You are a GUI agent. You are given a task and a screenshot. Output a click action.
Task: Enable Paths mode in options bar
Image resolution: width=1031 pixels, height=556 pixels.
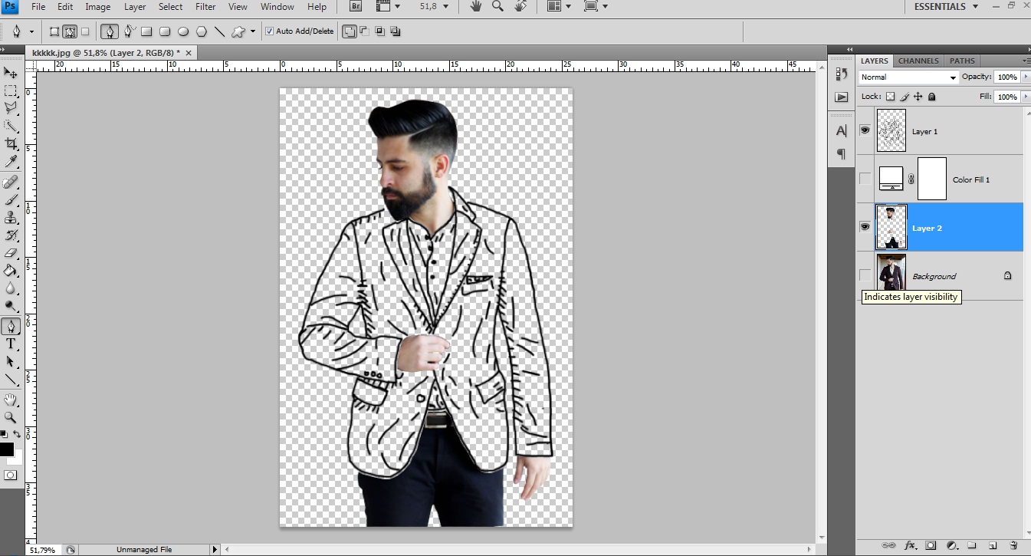[70, 31]
